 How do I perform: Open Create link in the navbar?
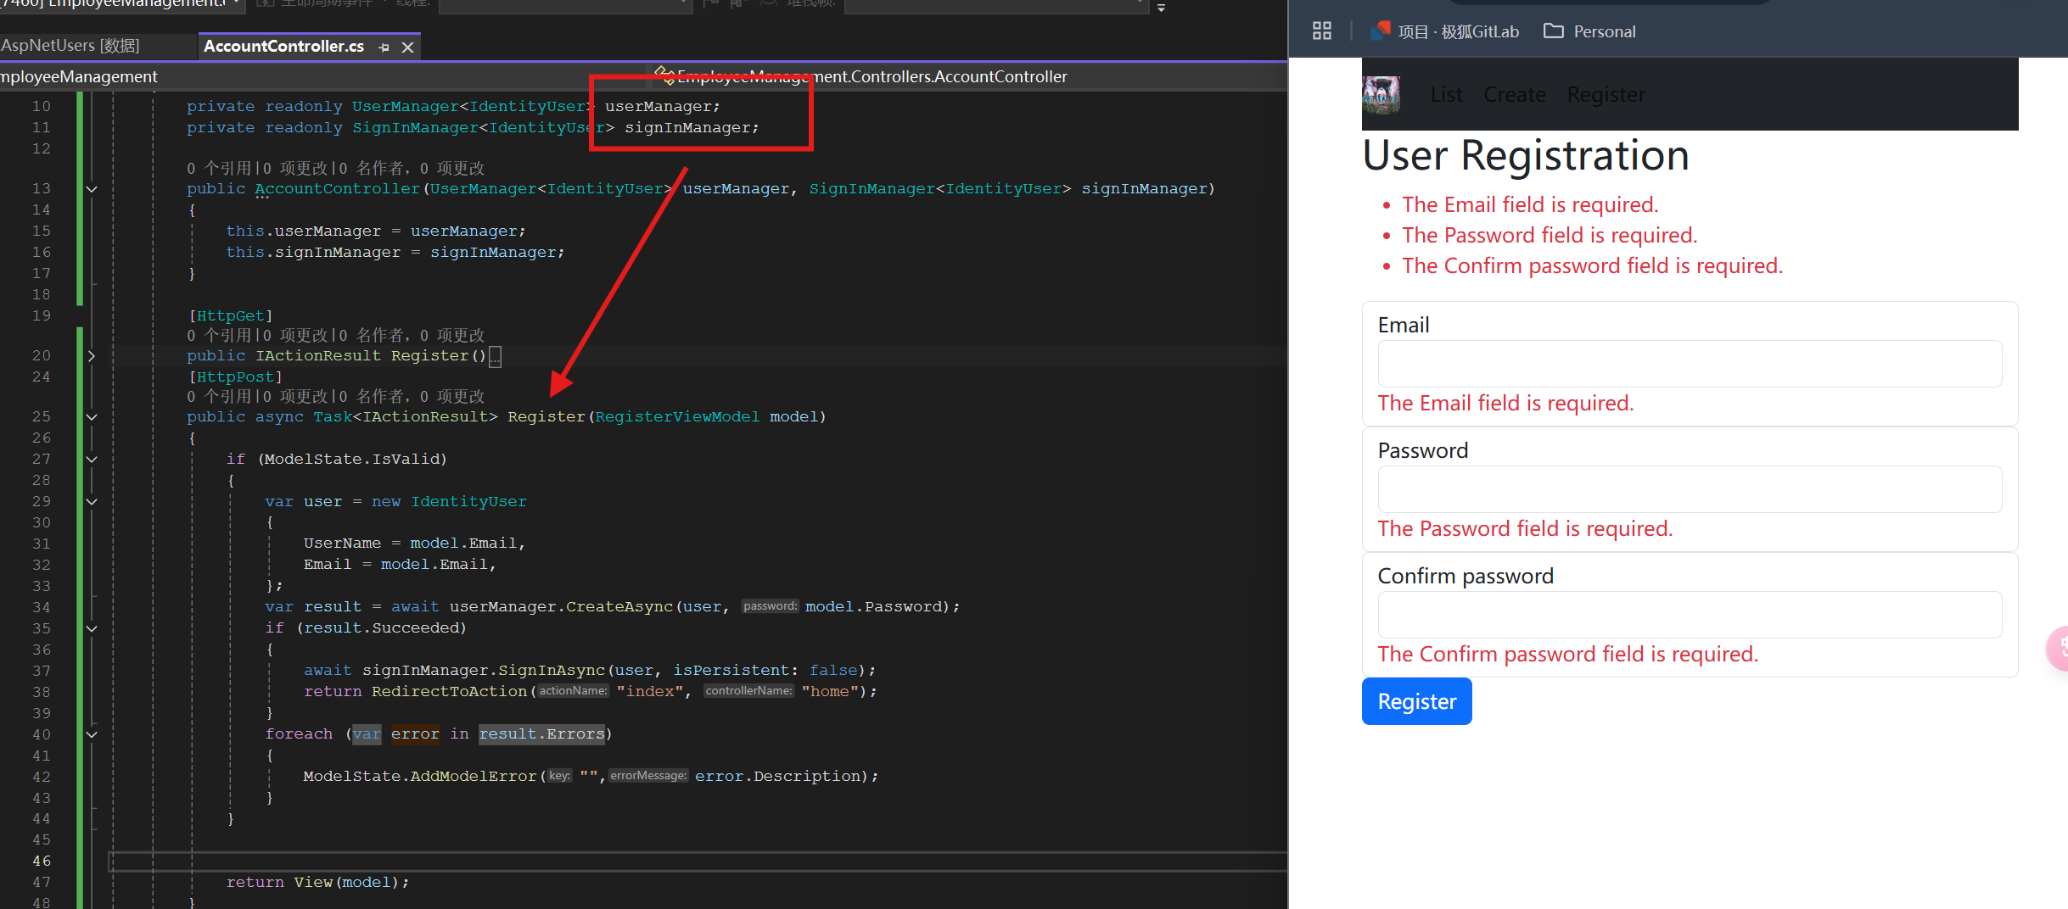click(1514, 94)
